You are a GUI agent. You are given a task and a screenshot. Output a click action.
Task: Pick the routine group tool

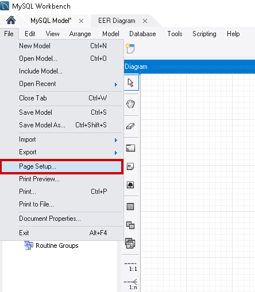130,243
